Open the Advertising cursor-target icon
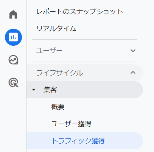This screenshot has width=154, height=152. (13, 82)
